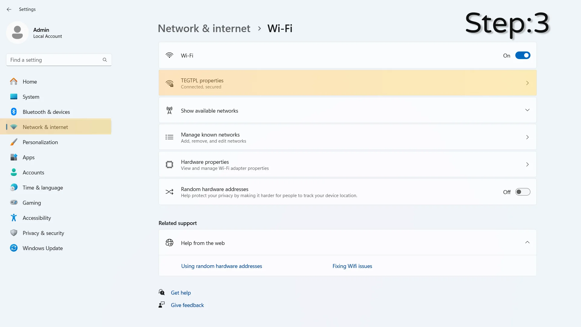Image resolution: width=581 pixels, height=327 pixels.
Task: Open TEGTPL properties details
Action: click(348, 83)
